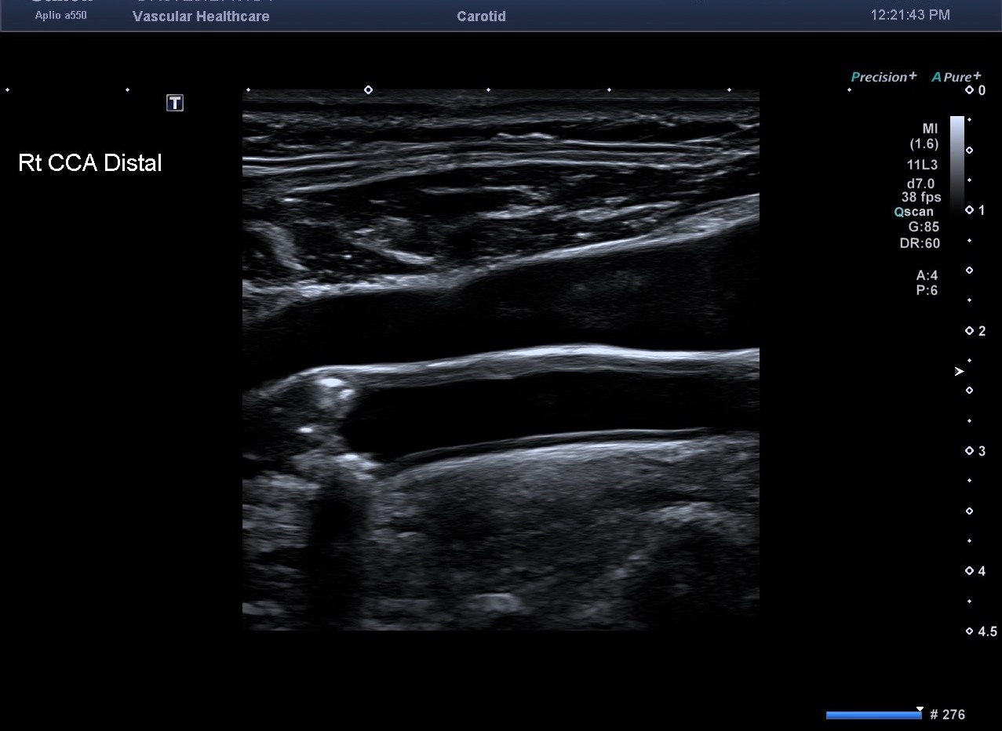Screen dimensions: 1002x731
Task: Click the "Aplio a550" system label
Action: (x=61, y=16)
